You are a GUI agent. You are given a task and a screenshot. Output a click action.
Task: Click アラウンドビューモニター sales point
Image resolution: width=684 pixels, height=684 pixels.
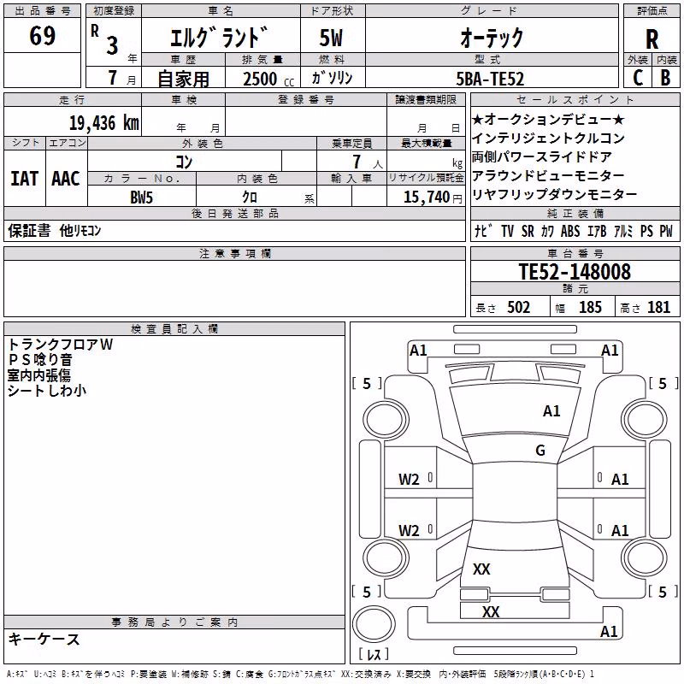[548, 175]
